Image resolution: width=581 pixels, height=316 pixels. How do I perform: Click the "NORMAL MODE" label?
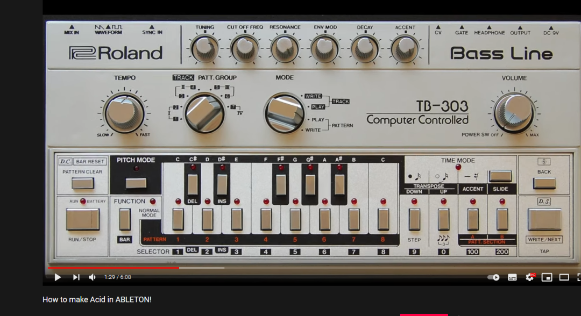(x=150, y=213)
